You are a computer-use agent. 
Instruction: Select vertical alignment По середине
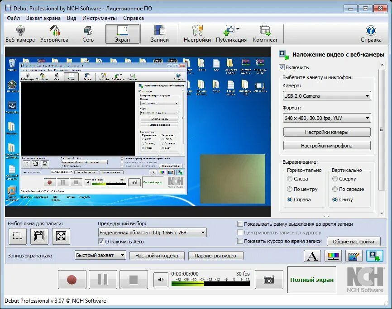[x=335, y=189]
